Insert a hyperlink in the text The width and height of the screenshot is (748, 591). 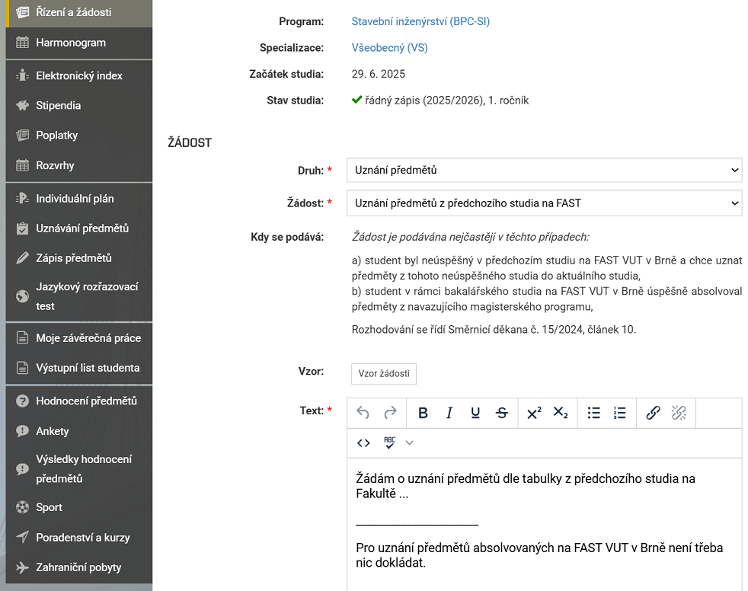(x=653, y=413)
